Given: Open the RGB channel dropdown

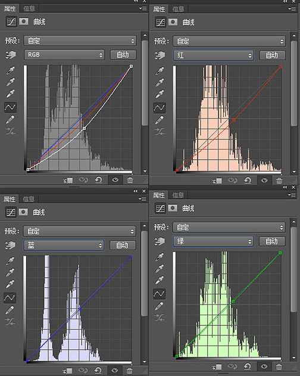Looking at the screenshot, I should pyautogui.click(x=64, y=55).
